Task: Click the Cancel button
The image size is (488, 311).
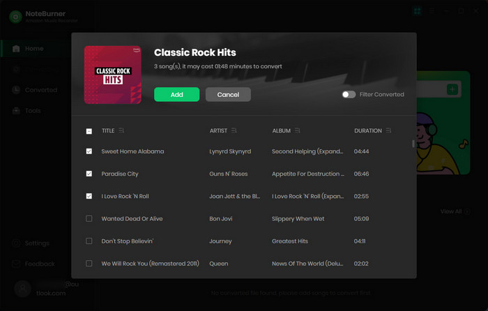Action: pyautogui.click(x=228, y=94)
